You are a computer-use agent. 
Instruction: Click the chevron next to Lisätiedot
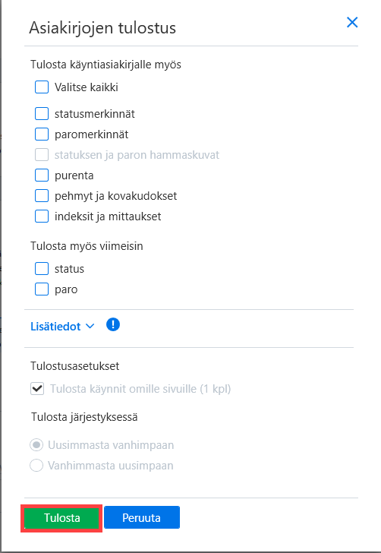coord(90,327)
